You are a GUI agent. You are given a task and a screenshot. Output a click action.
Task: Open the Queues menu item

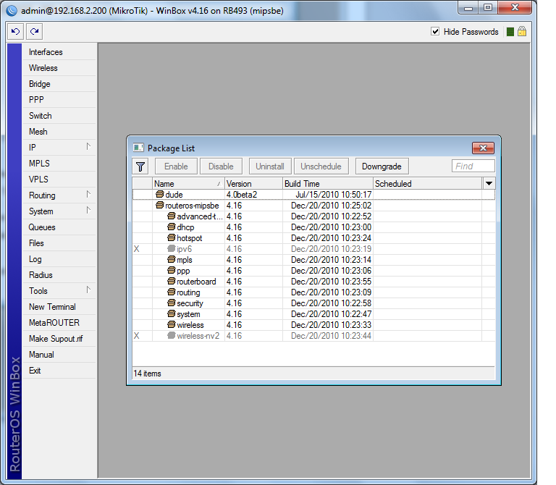pos(59,227)
